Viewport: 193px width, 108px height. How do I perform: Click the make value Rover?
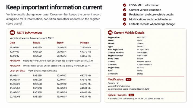140,40
